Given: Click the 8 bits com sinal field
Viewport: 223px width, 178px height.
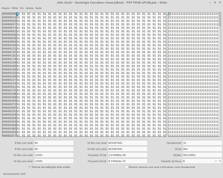Looking at the screenshot, I should coord(54,143).
